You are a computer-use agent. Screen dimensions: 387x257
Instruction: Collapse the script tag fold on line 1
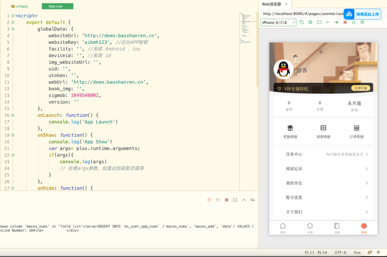(13, 16)
